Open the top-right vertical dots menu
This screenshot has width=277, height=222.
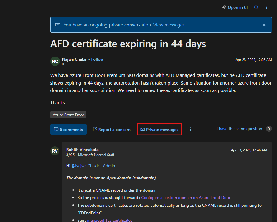coord(267,7)
